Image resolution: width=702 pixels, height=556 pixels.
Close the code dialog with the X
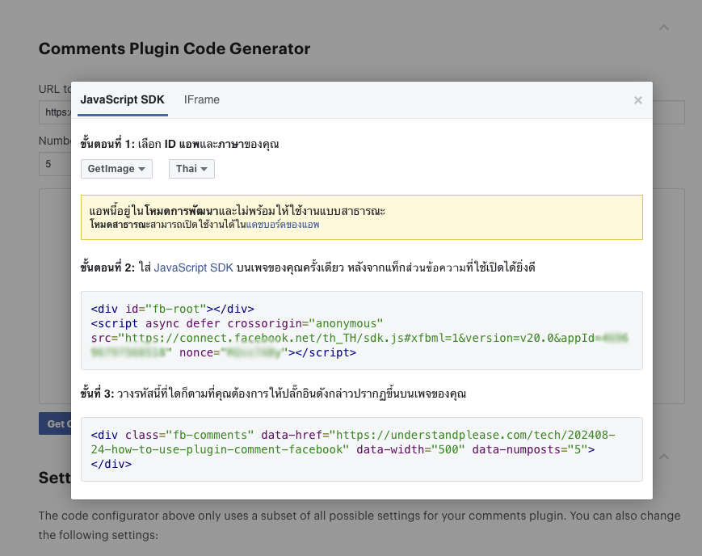click(638, 100)
